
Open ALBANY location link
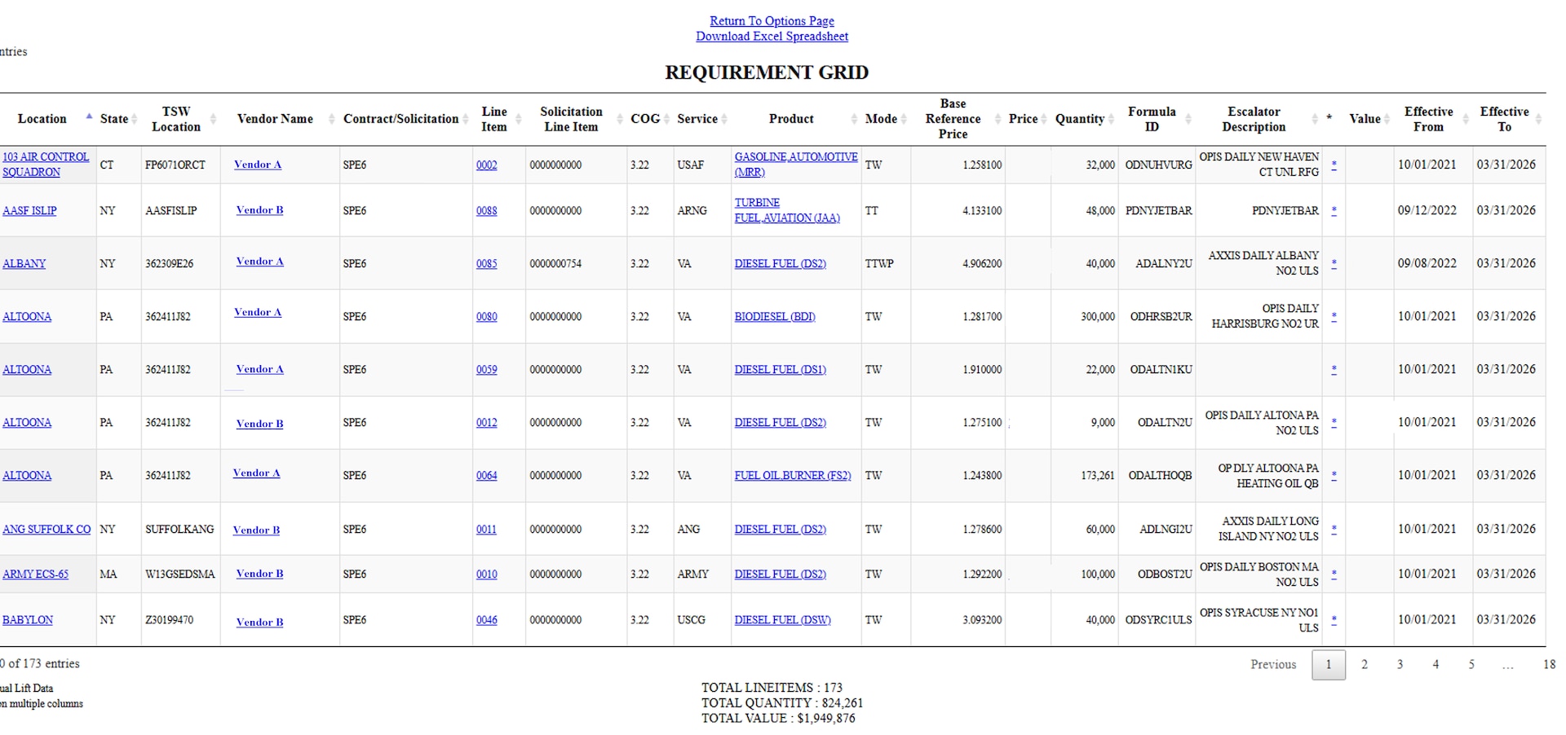point(24,263)
